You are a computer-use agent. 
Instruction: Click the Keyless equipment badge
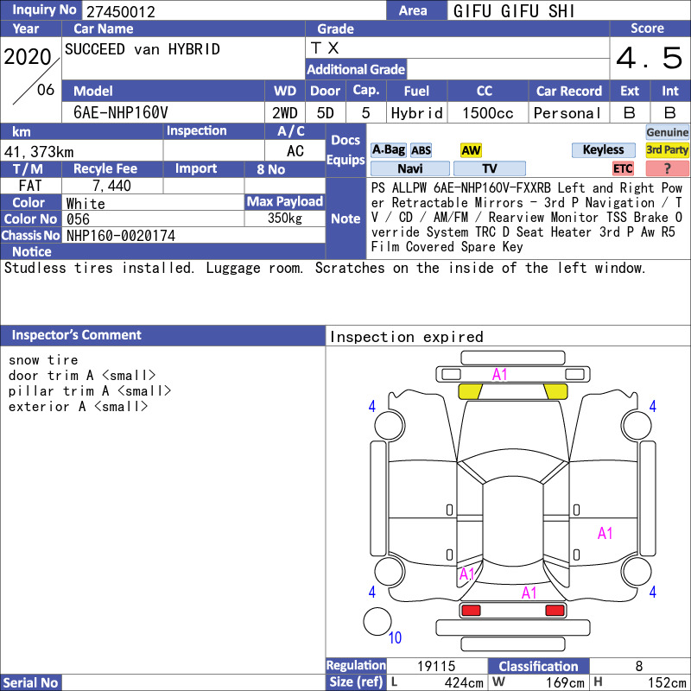603,149
